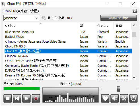Click the English language cell
Screen dimensions: 140x106
[x=120, y=41]
